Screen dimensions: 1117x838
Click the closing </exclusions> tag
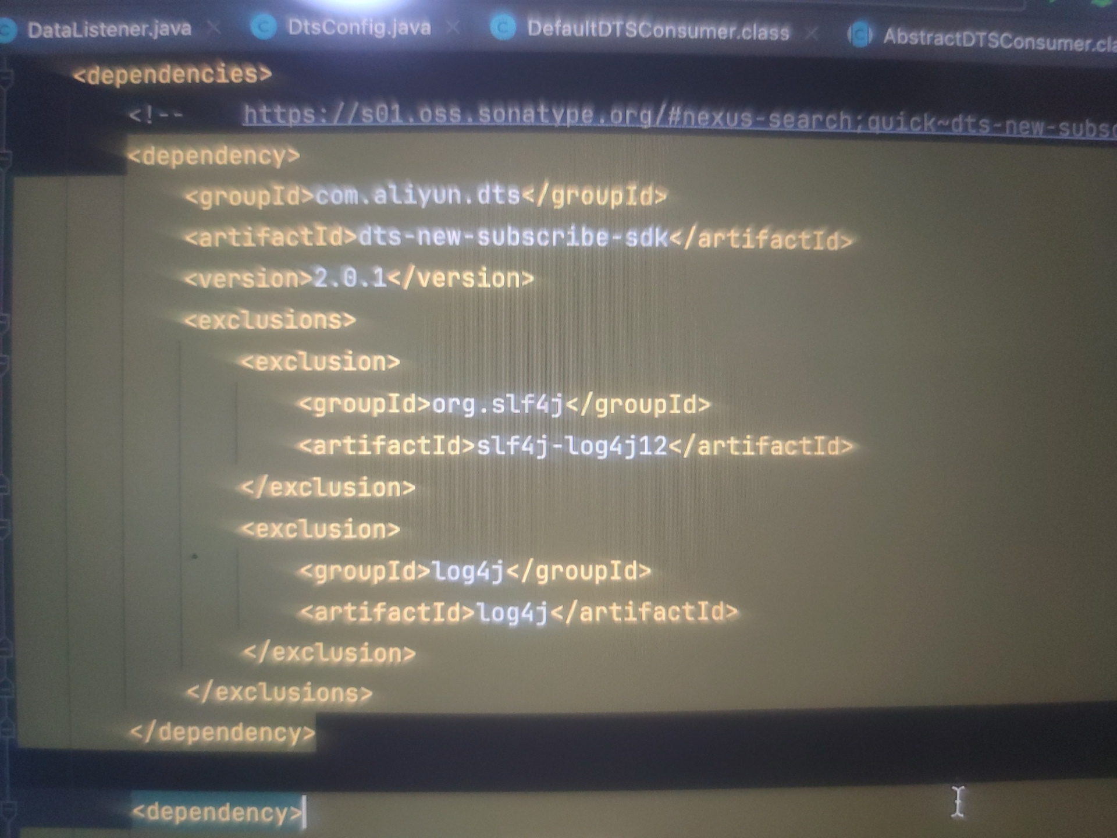(279, 693)
